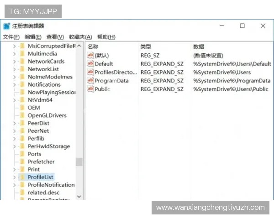The image size is (274, 219).
Task: Expand the Print key
Action: tap(15, 170)
